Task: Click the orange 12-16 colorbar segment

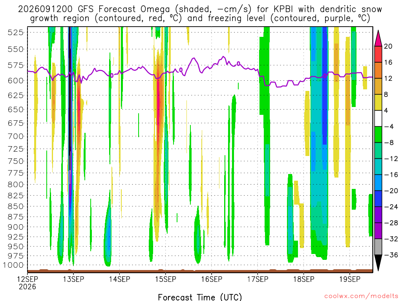Action: tap(378, 70)
